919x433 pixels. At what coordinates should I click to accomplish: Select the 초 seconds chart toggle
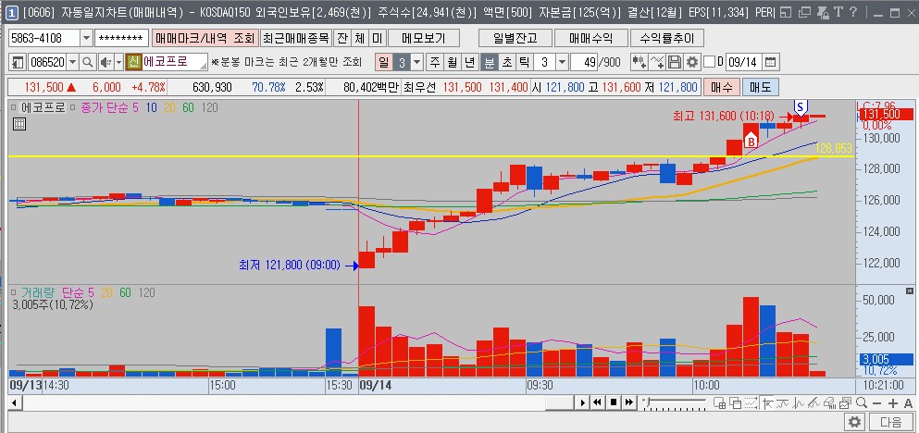coord(506,62)
